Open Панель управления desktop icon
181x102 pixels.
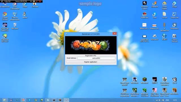[15, 16]
